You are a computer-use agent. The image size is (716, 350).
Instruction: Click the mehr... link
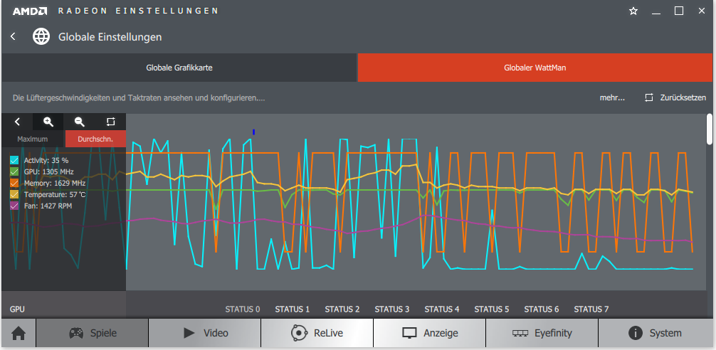click(x=612, y=97)
